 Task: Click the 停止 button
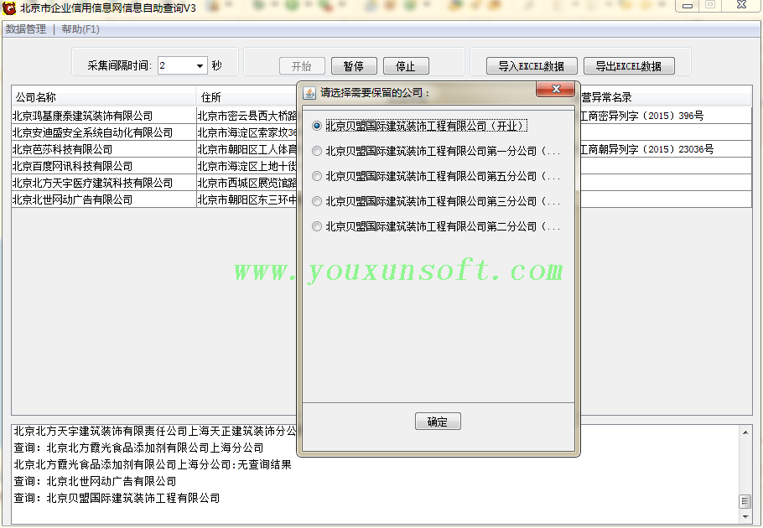[x=406, y=66]
